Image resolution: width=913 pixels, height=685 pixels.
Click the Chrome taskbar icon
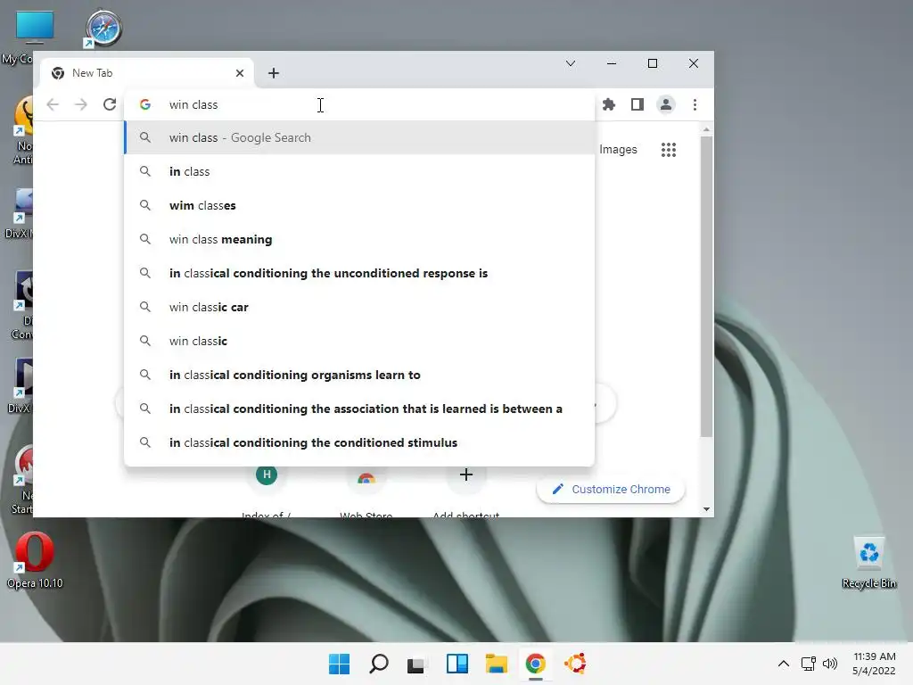pyautogui.click(x=535, y=664)
